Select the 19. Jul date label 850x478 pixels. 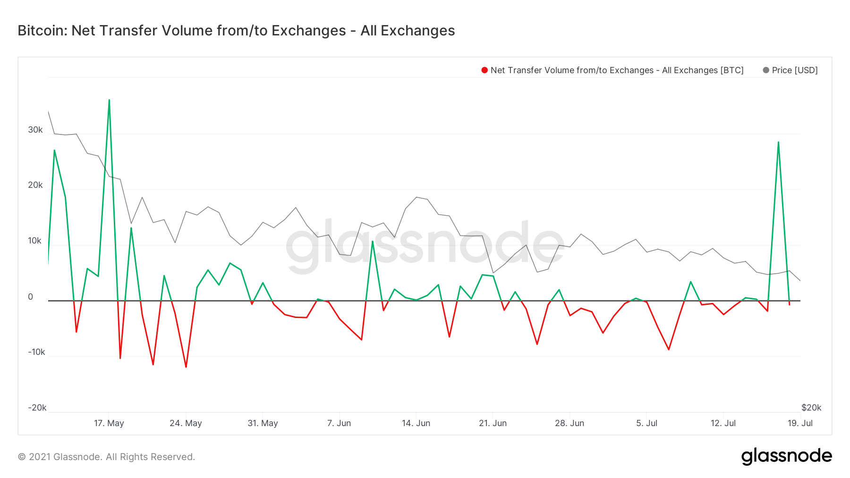[x=800, y=423]
